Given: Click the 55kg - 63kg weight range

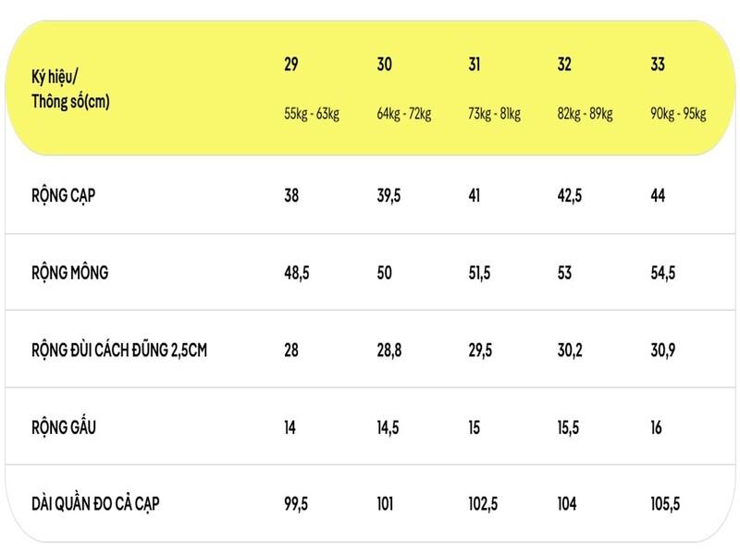Looking at the screenshot, I should 312,115.
